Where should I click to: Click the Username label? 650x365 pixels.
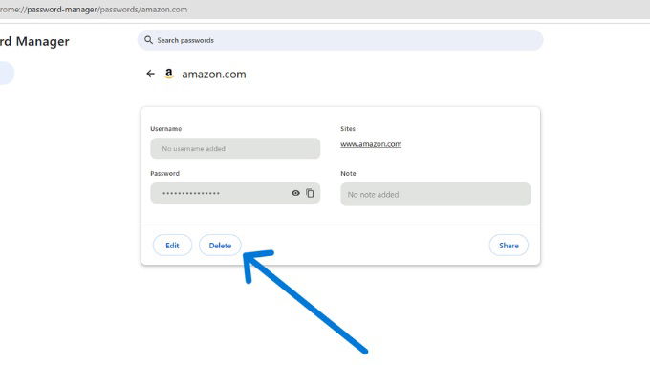point(165,129)
